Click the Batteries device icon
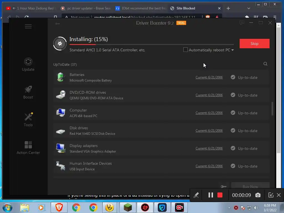Image resolution: width=284 pixels, height=213 pixels. pos(60,77)
